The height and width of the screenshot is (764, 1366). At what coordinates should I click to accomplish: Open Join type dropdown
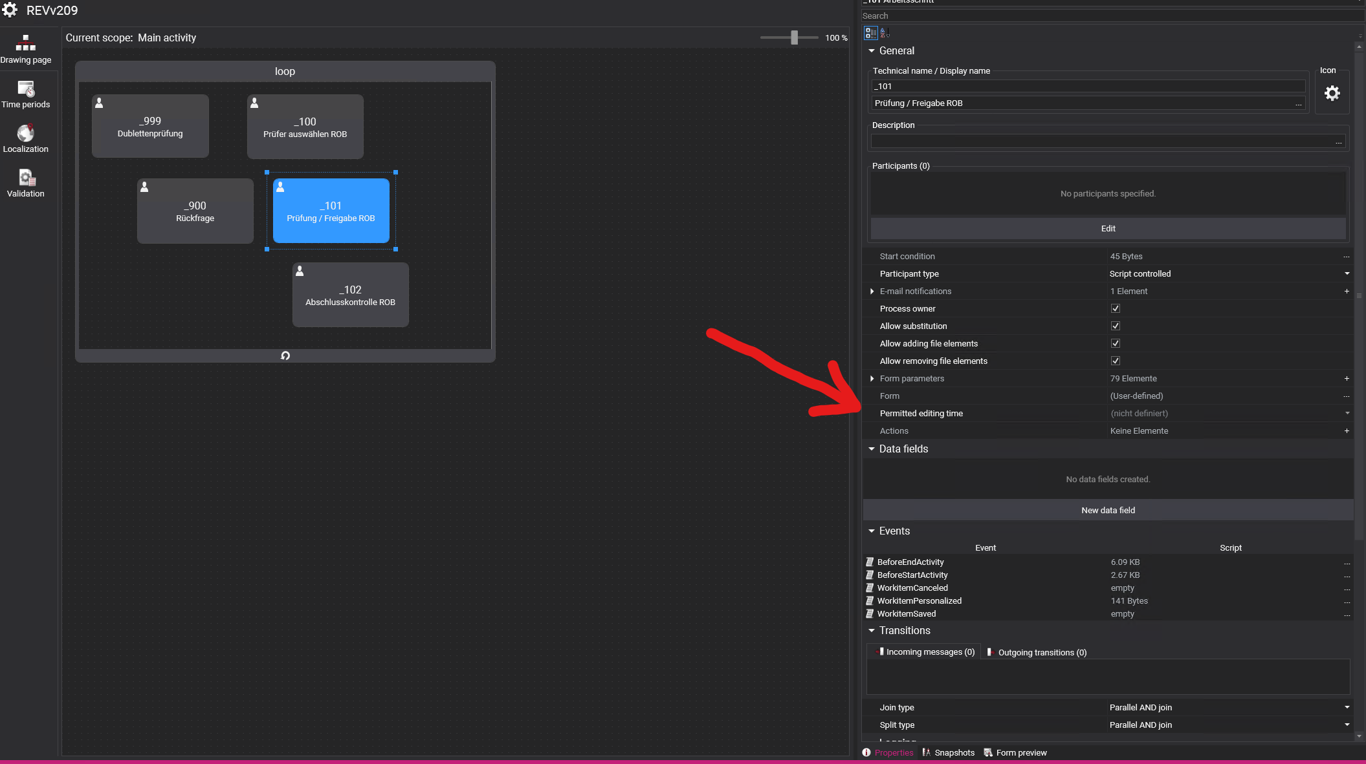pyautogui.click(x=1347, y=707)
